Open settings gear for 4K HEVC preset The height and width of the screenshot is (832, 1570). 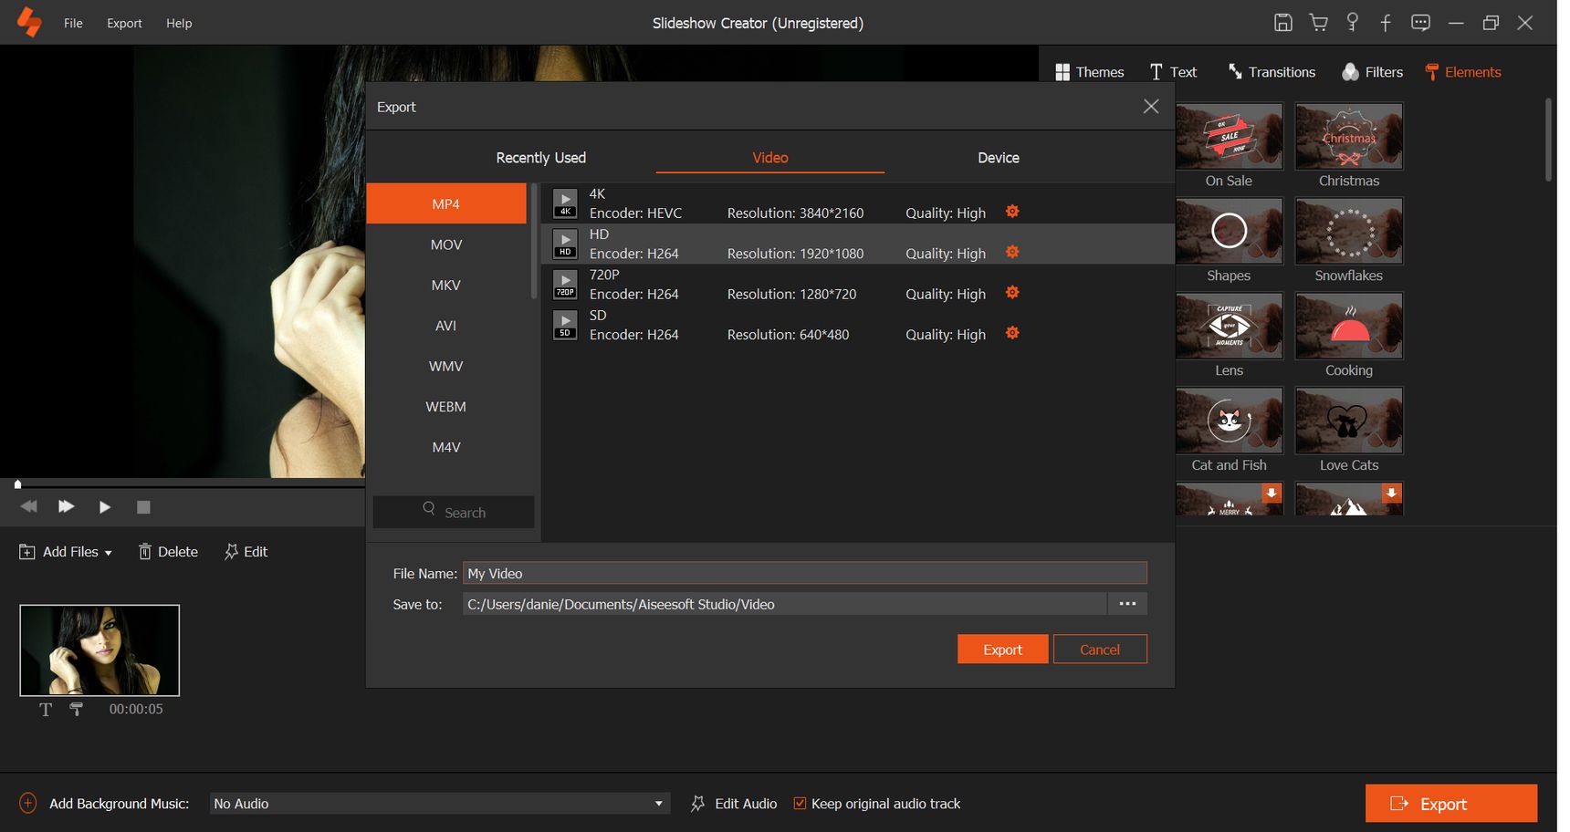(1012, 212)
